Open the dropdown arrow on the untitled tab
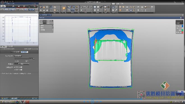185x104 pixels. [x=49, y=15]
